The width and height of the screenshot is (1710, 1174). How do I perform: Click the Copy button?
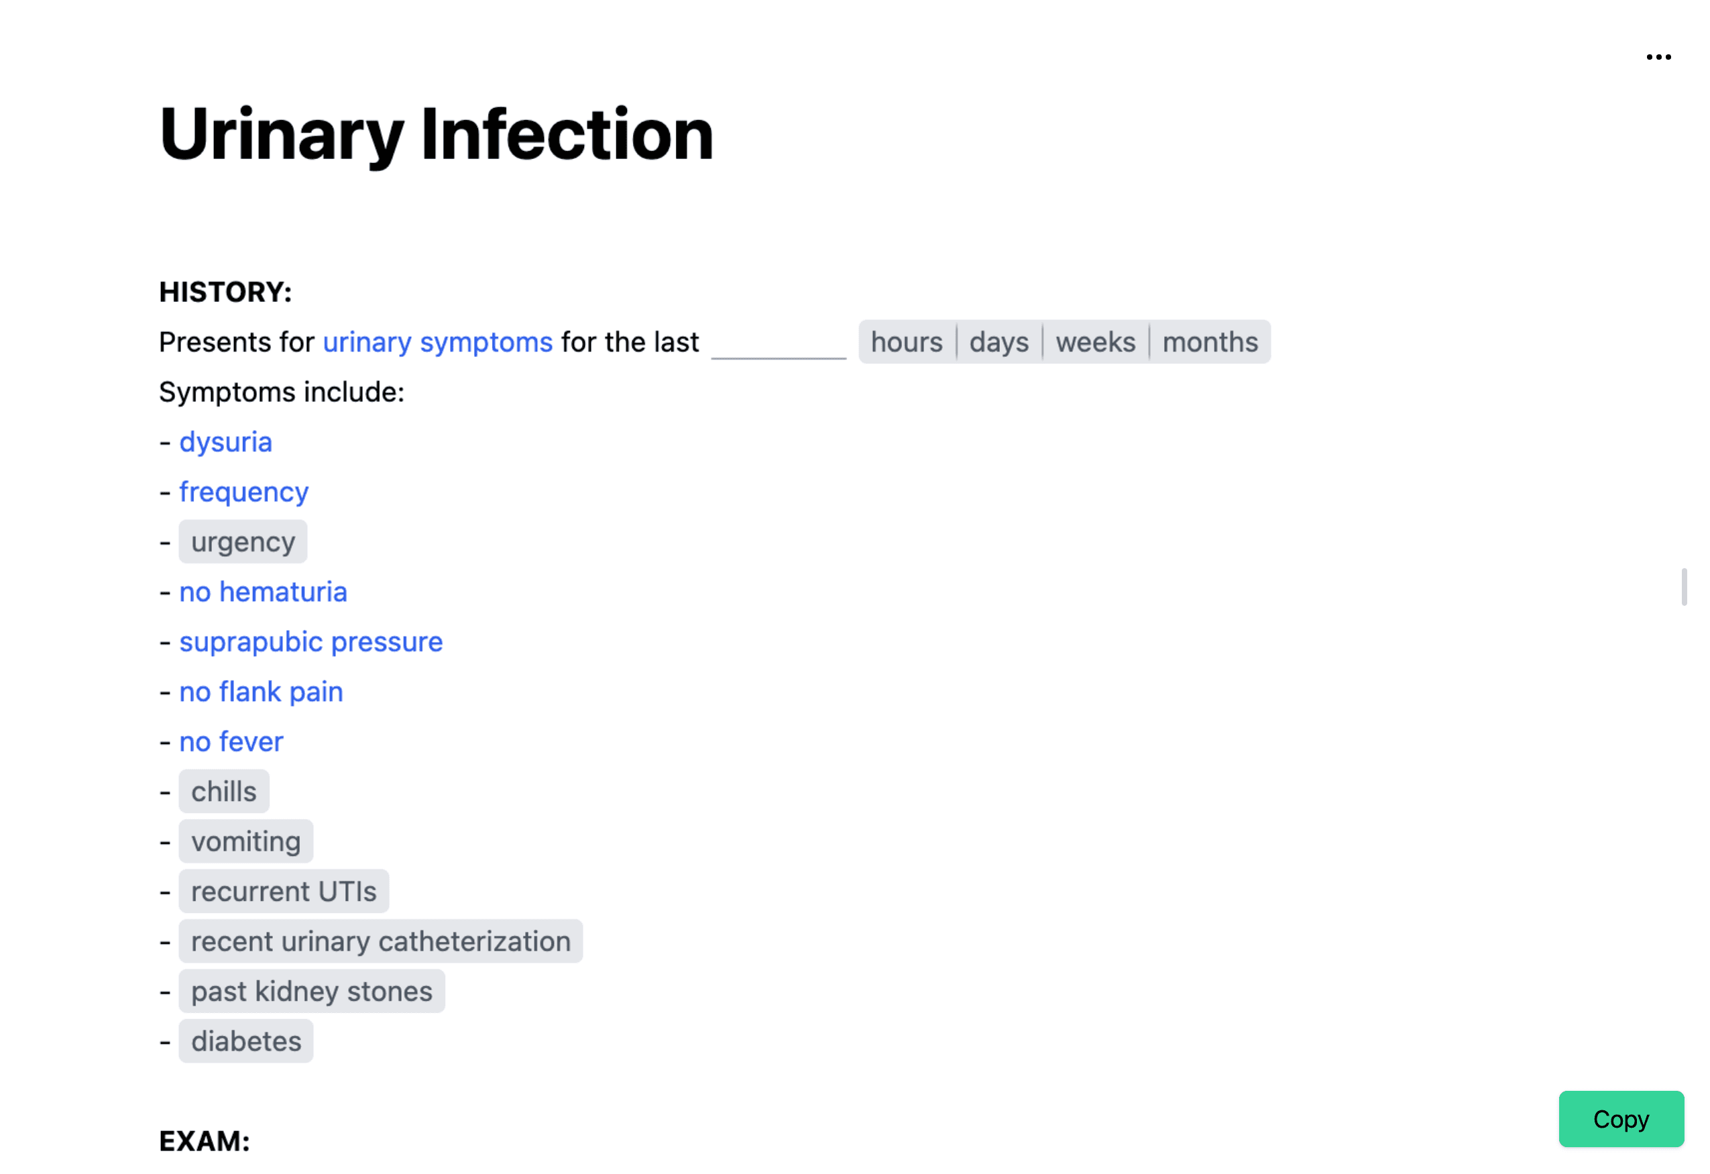pos(1621,1119)
